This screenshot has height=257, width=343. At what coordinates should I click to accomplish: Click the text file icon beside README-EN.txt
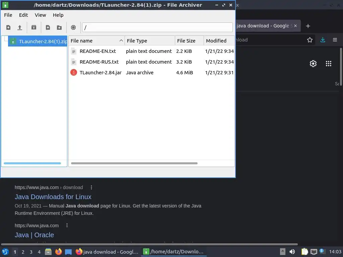[74, 51]
